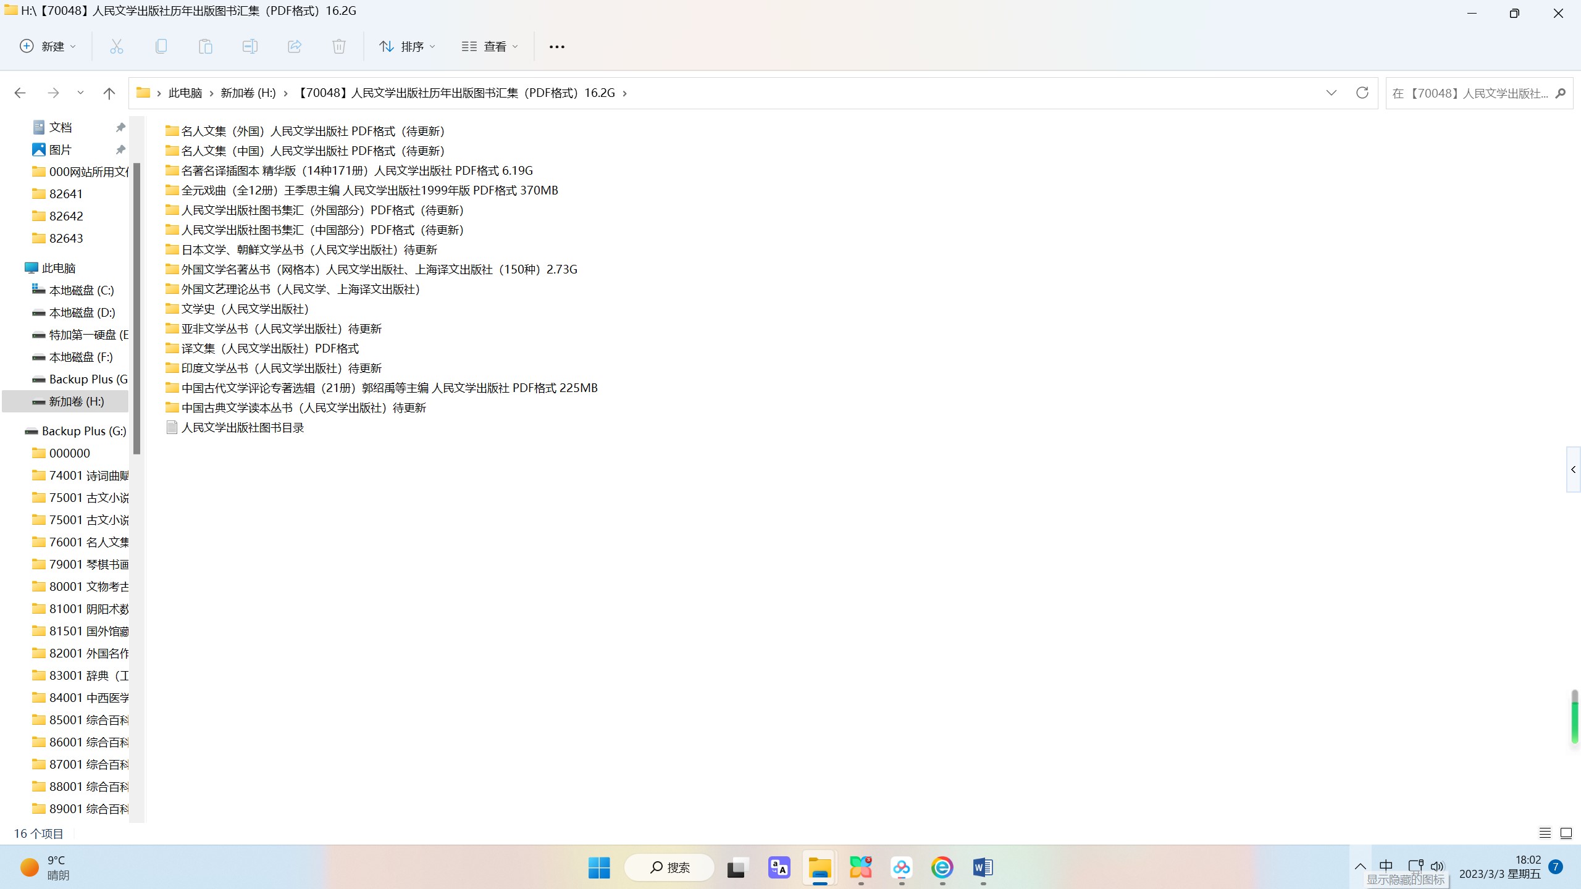Select folder 印度文学丛书

(x=274, y=368)
